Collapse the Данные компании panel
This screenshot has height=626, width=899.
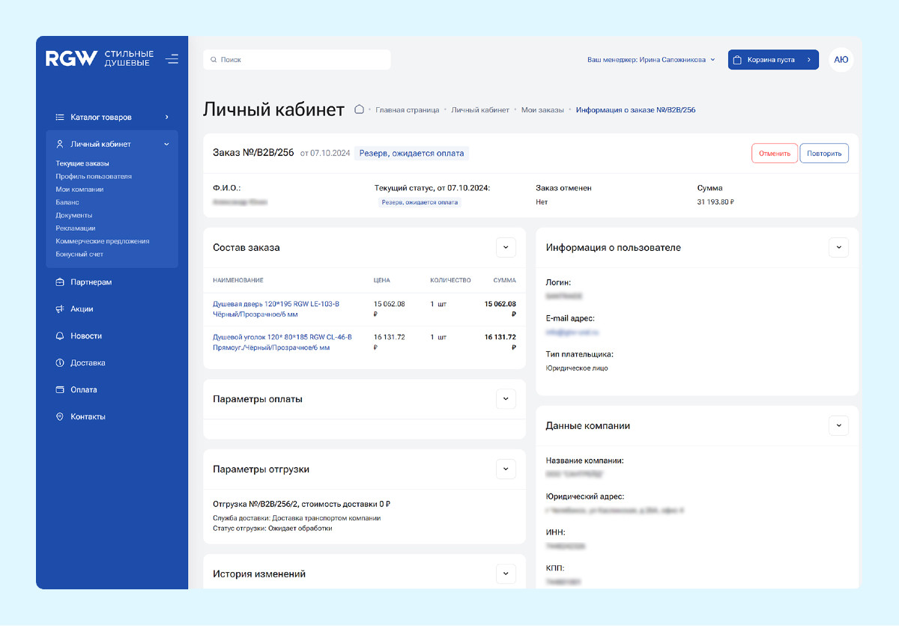tap(838, 425)
